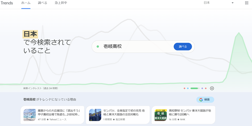The width and height of the screenshot is (252, 126).
Task: Select the purple carousel dot
Action: coord(202,88)
